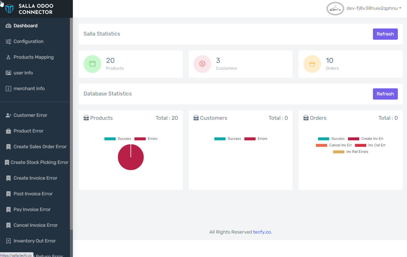The height and width of the screenshot is (257, 407).
Task: Go to the Configuration menu label
Action: 28,41
